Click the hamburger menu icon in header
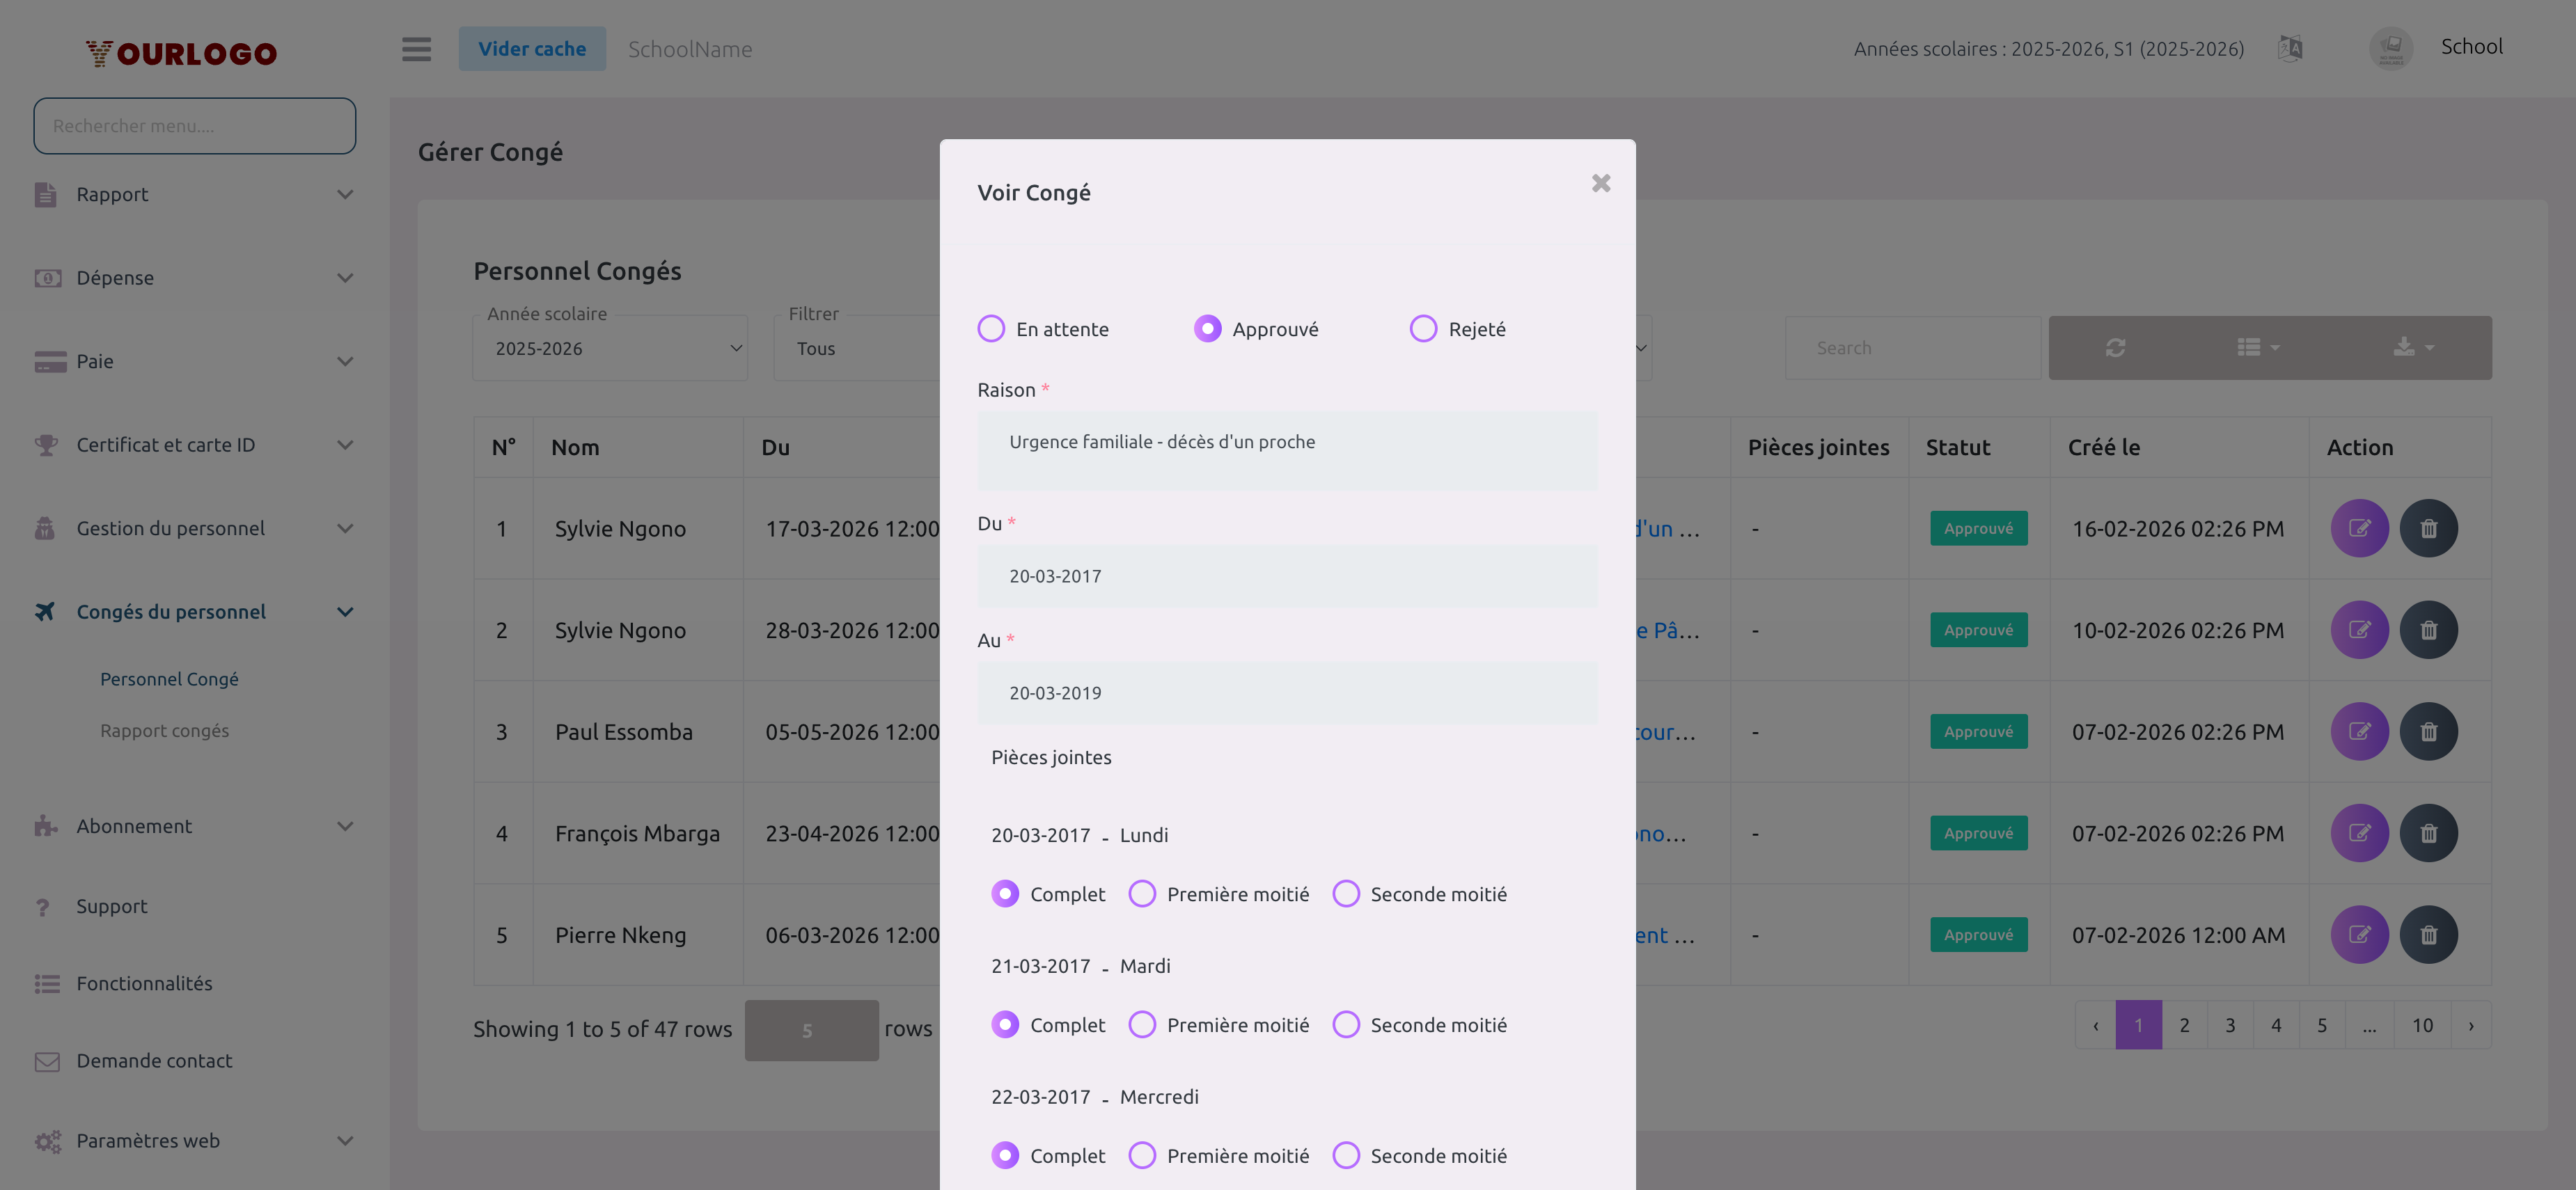 point(416,49)
